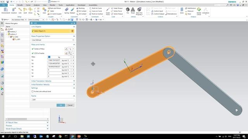248x139 pixels.
Task: Click the Ixx inertia value field
Action: click(x=54, y=60)
